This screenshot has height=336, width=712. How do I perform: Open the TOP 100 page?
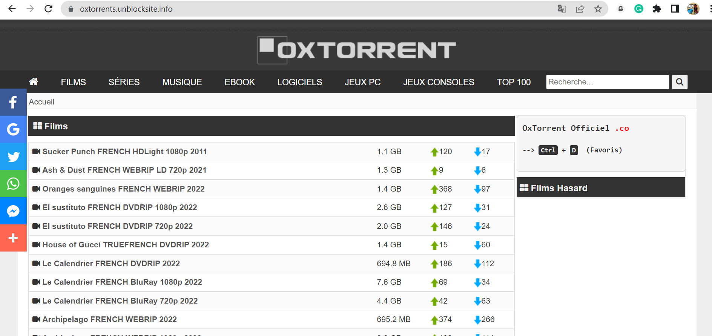click(x=514, y=82)
